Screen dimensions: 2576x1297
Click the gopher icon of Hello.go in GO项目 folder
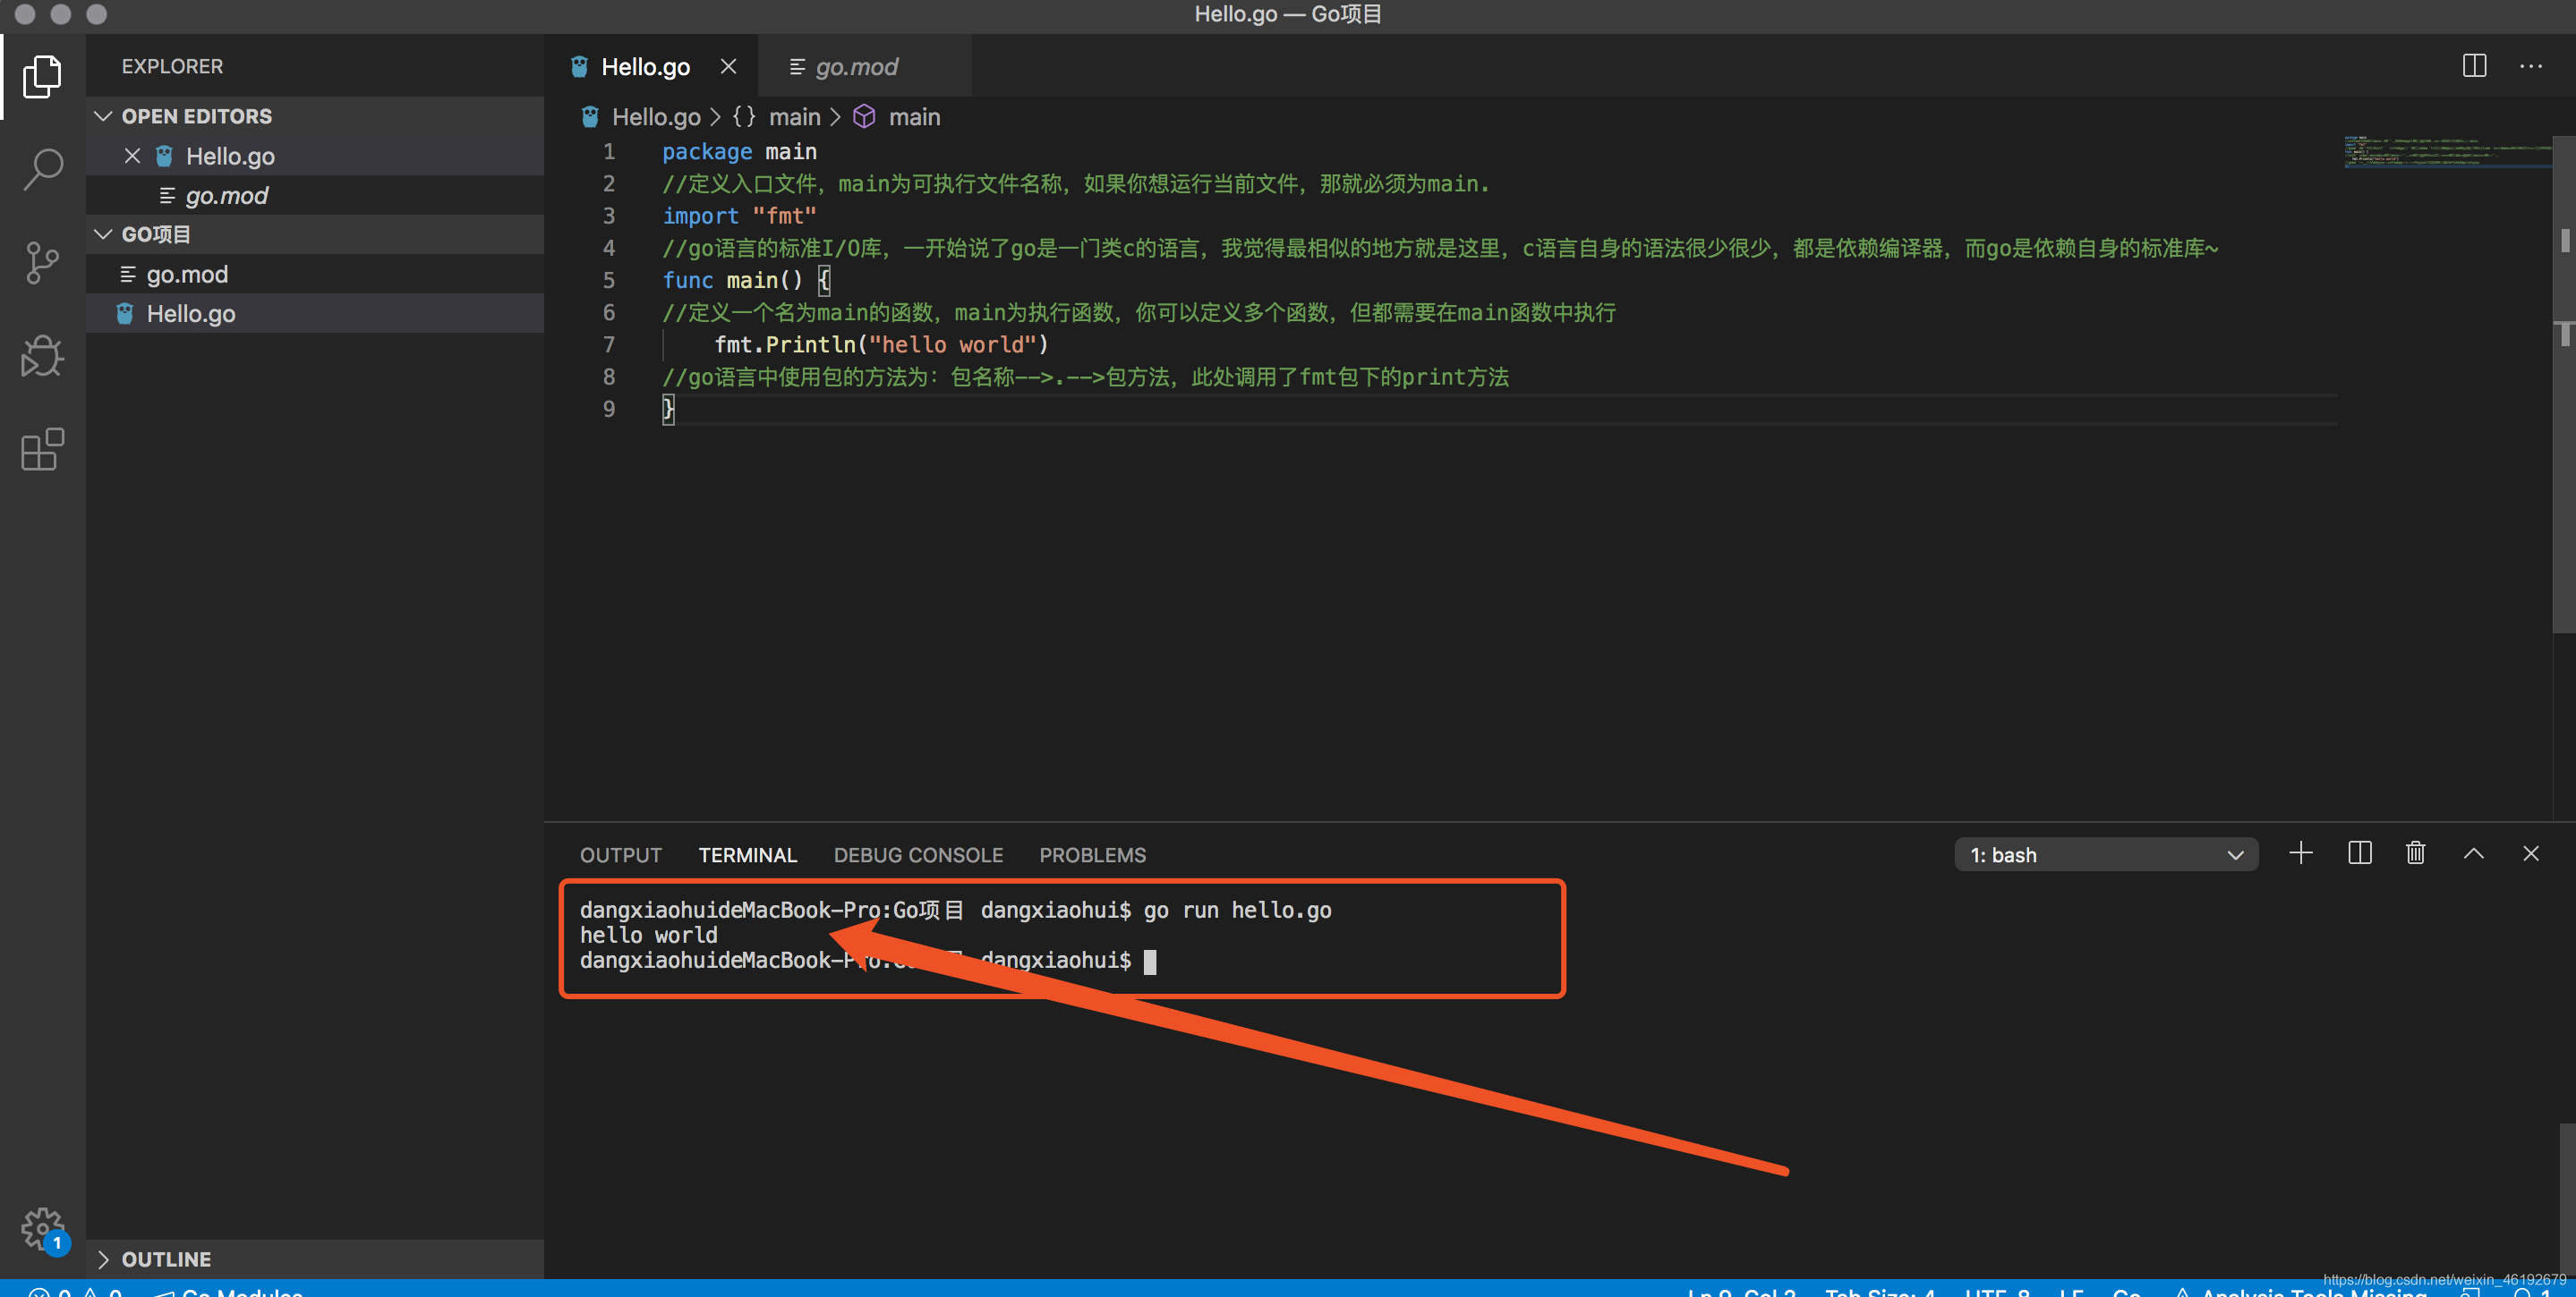(125, 314)
